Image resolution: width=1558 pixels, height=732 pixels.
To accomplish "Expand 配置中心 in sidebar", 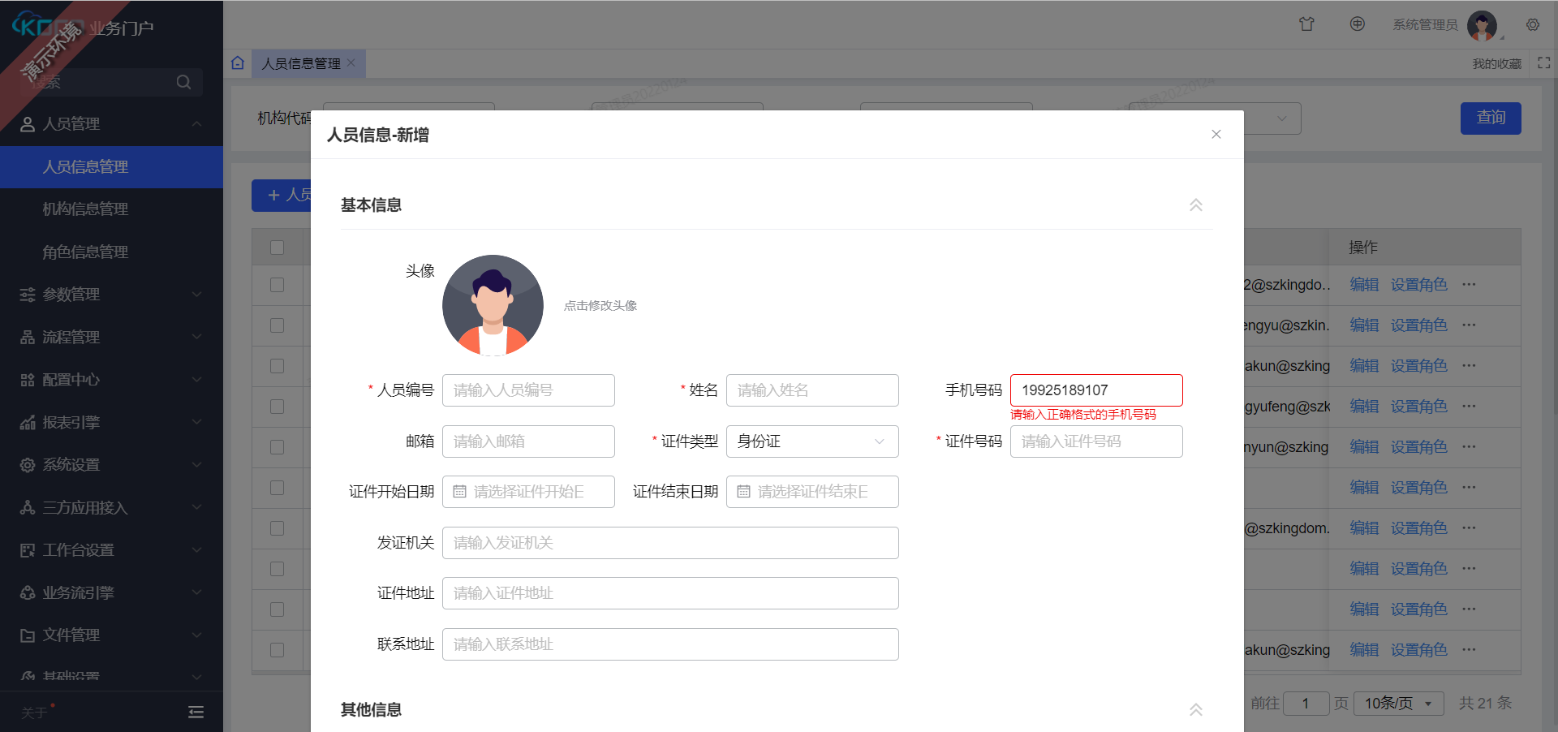I will [111, 379].
